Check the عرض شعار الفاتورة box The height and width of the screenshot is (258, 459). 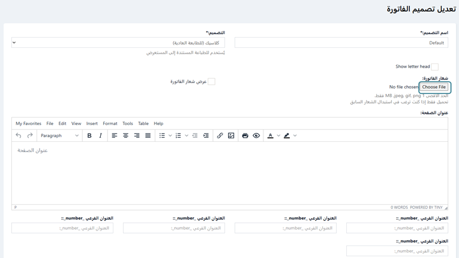(x=211, y=81)
